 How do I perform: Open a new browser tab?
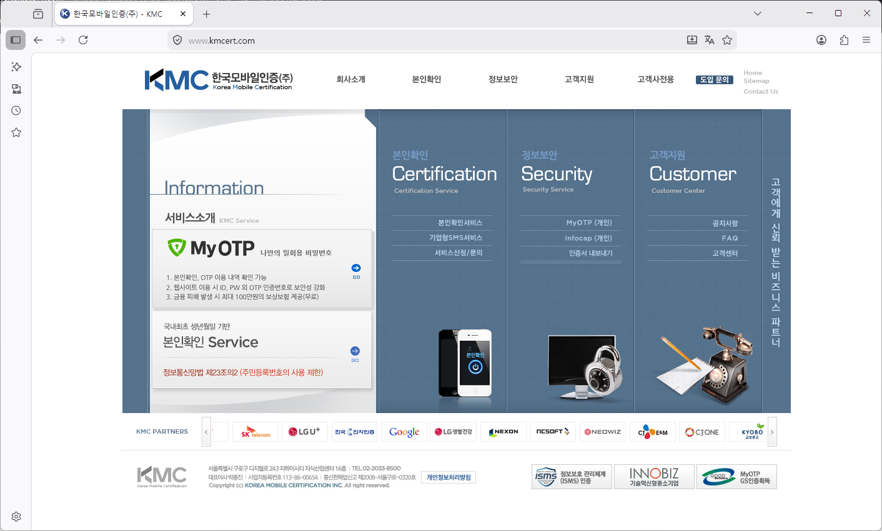click(x=207, y=14)
